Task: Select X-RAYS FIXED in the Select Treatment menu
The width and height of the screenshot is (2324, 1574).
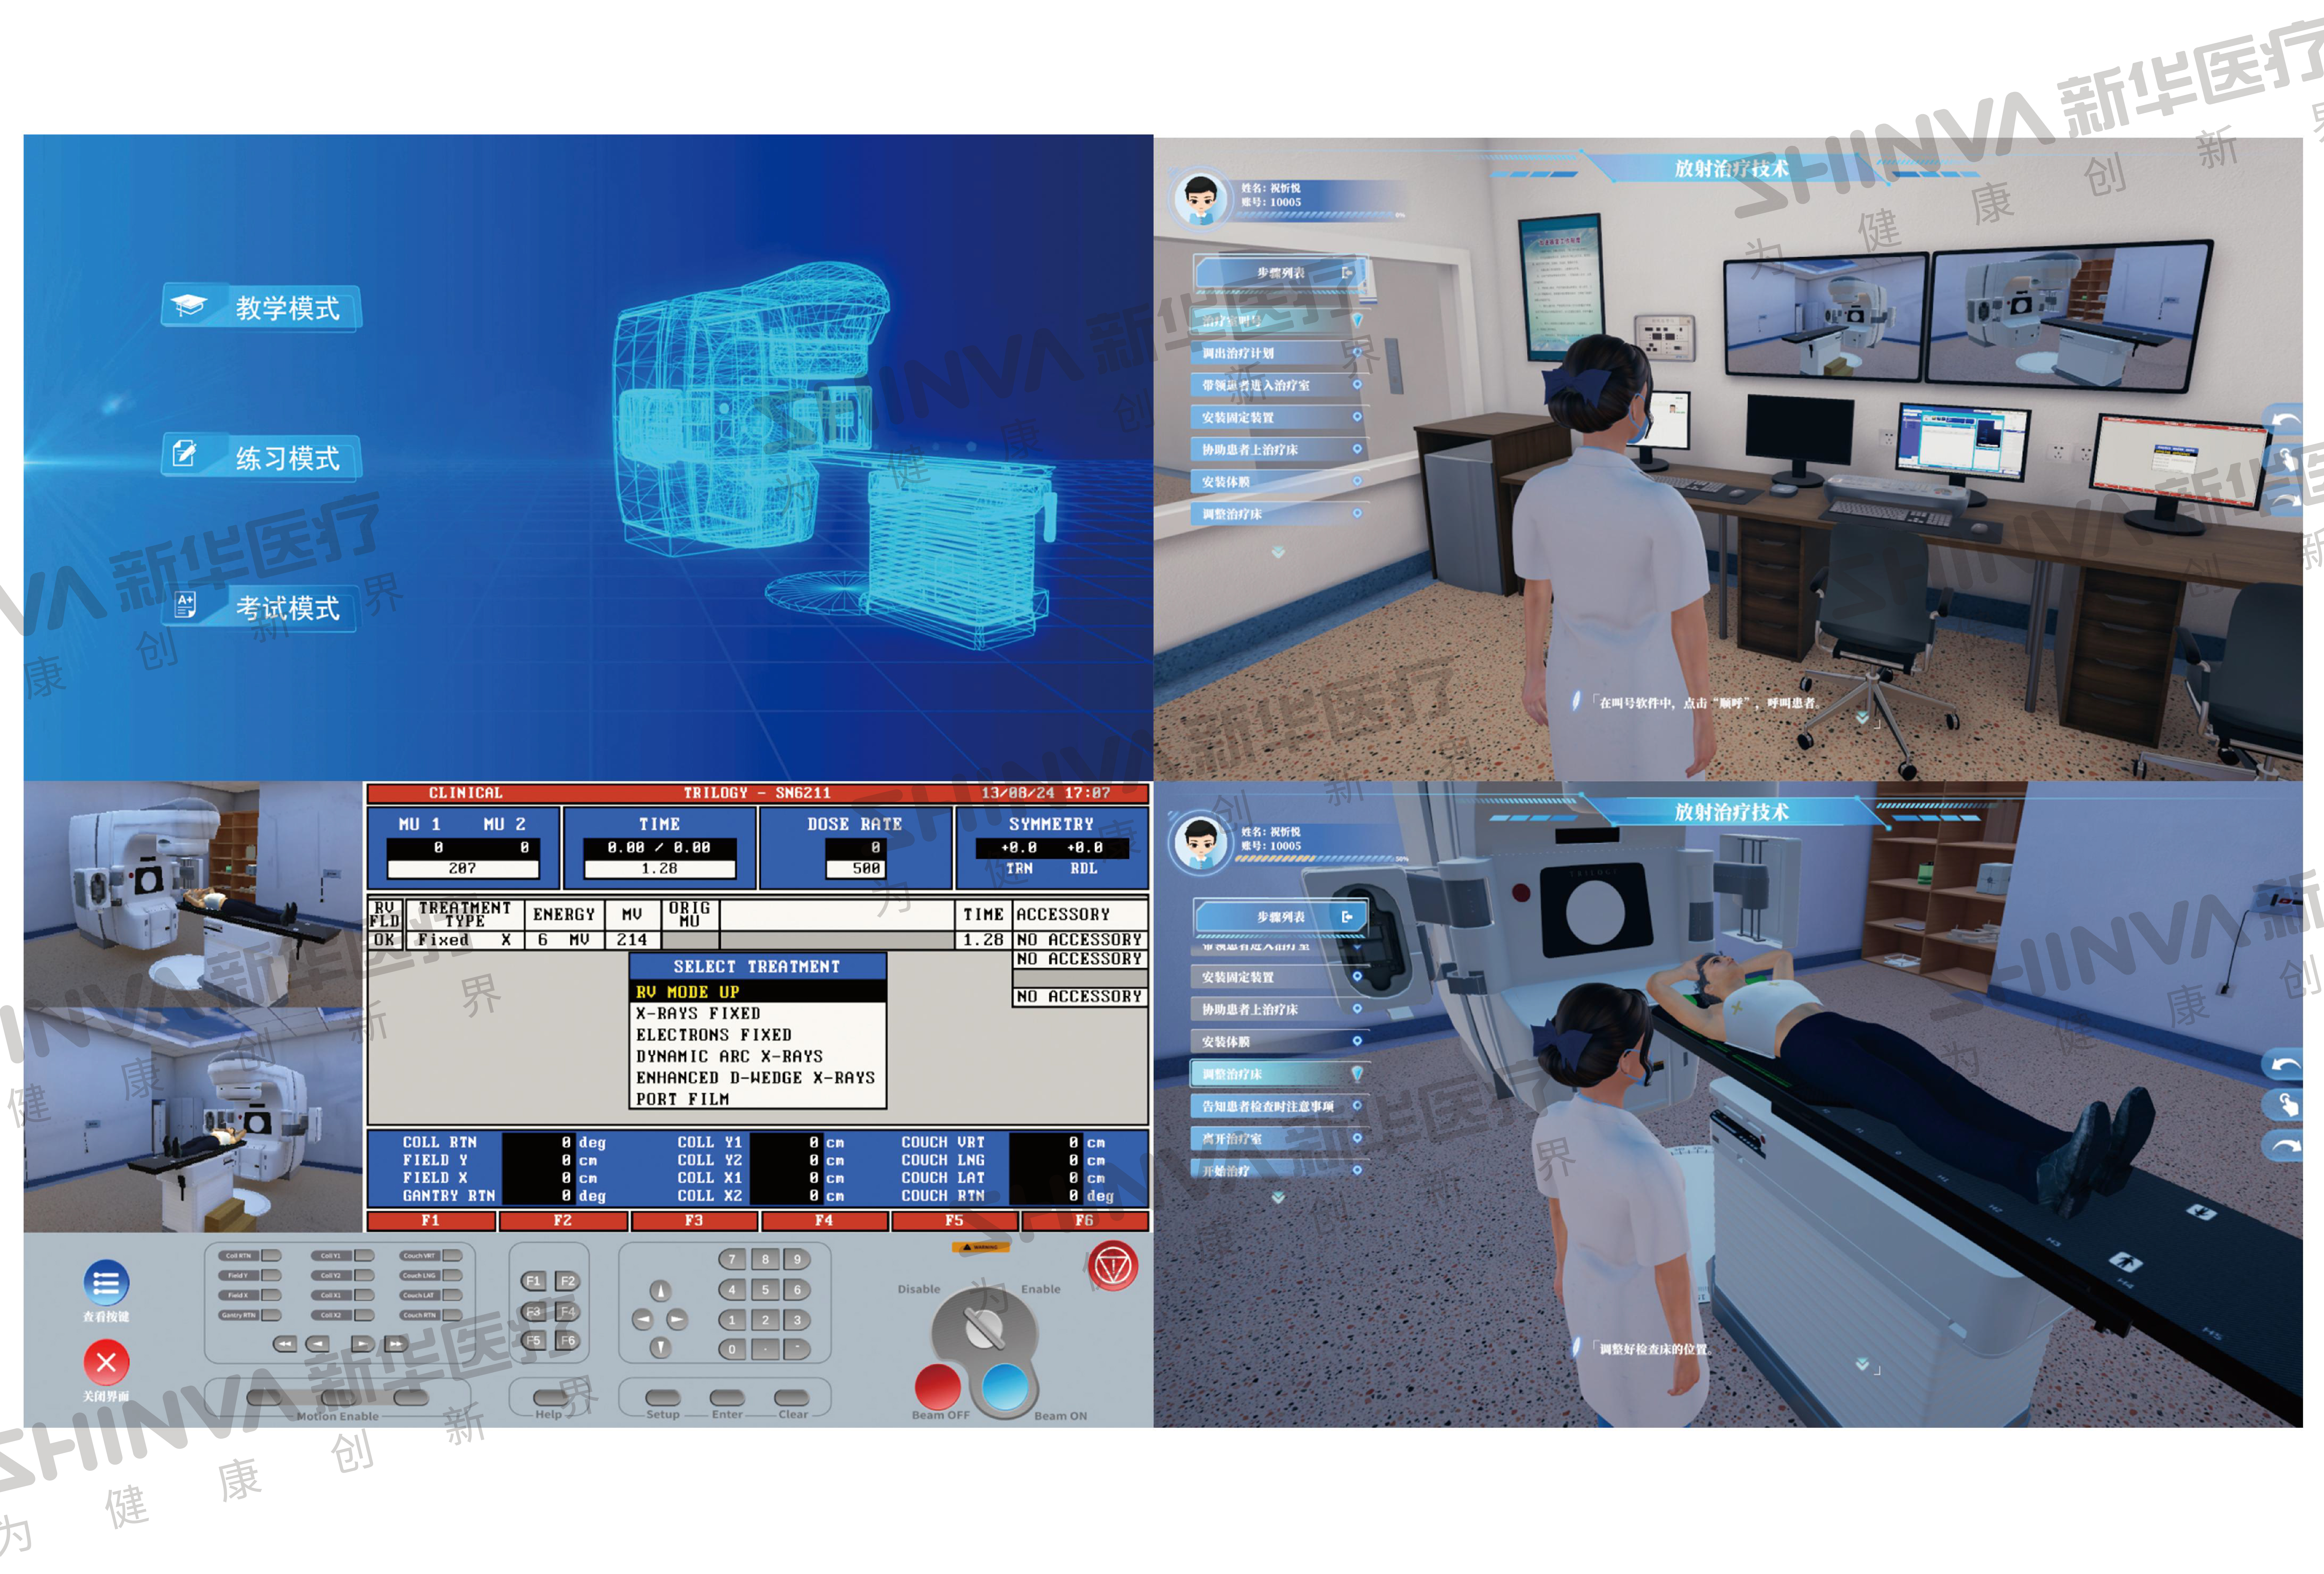Action: pyautogui.click(x=698, y=1013)
